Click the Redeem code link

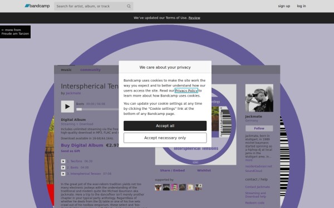(255, 203)
